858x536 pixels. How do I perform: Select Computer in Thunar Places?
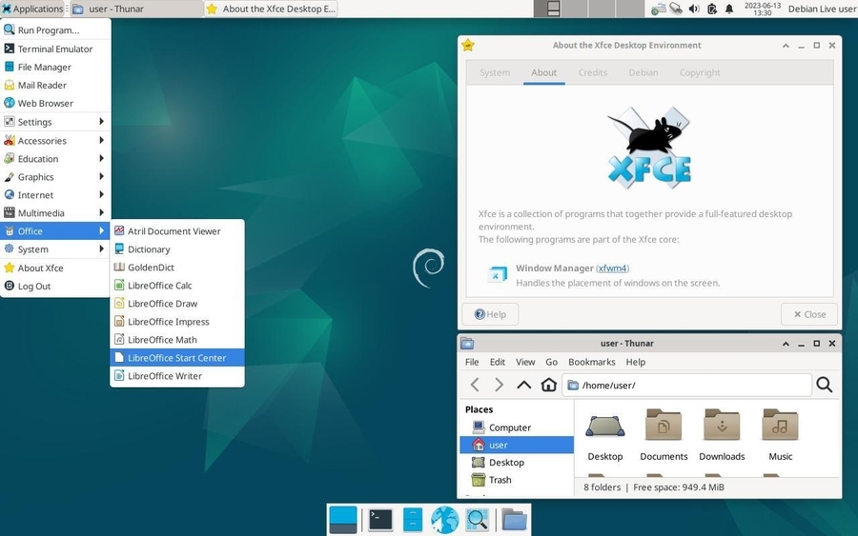click(x=517, y=427)
